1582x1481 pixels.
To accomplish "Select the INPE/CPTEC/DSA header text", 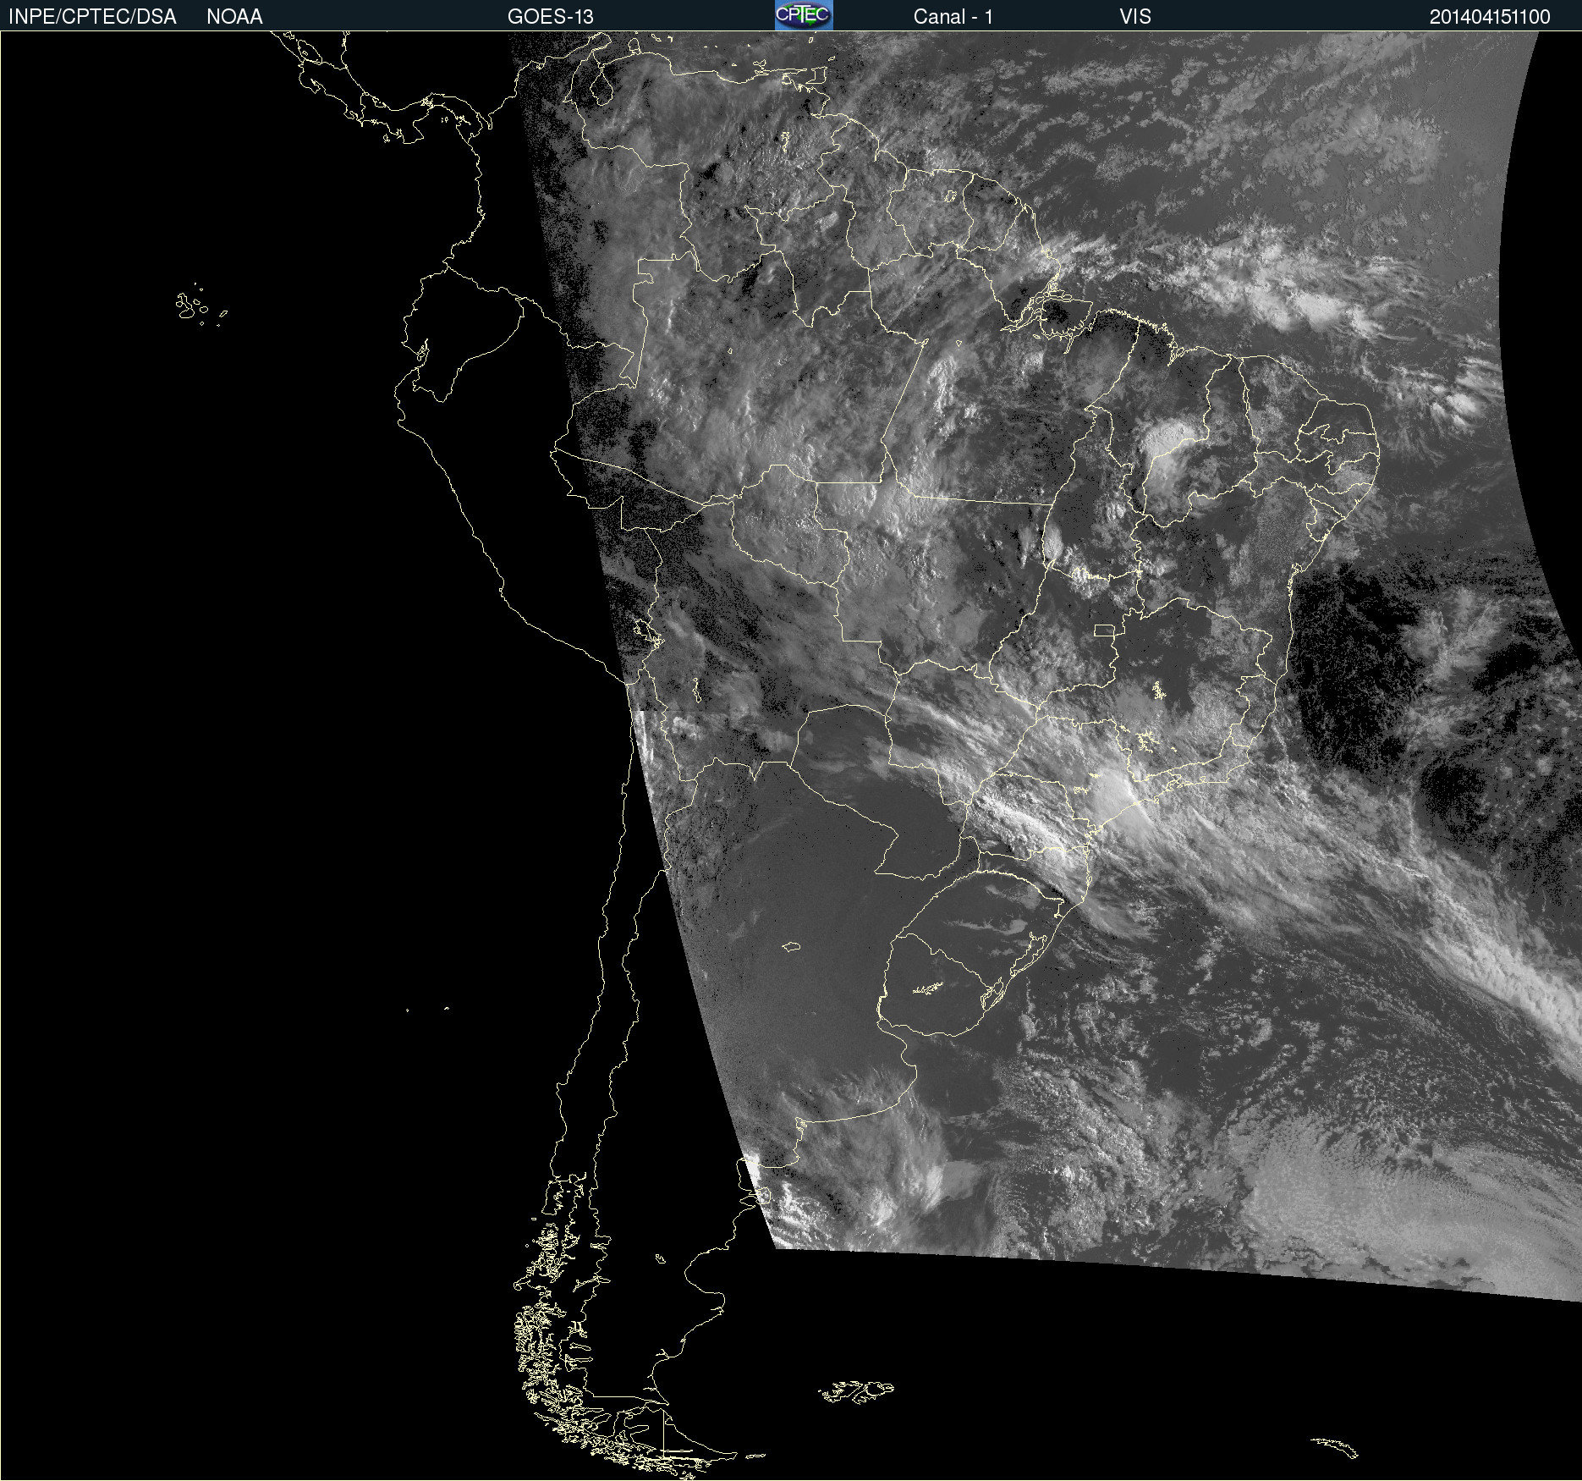I will coord(92,17).
